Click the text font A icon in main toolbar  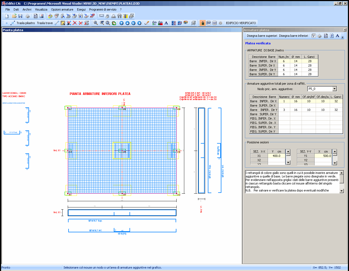click(166, 23)
